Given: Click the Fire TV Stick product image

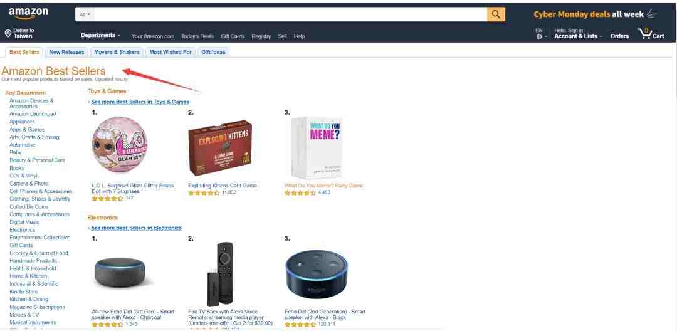Looking at the screenshot, I should 221,273.
